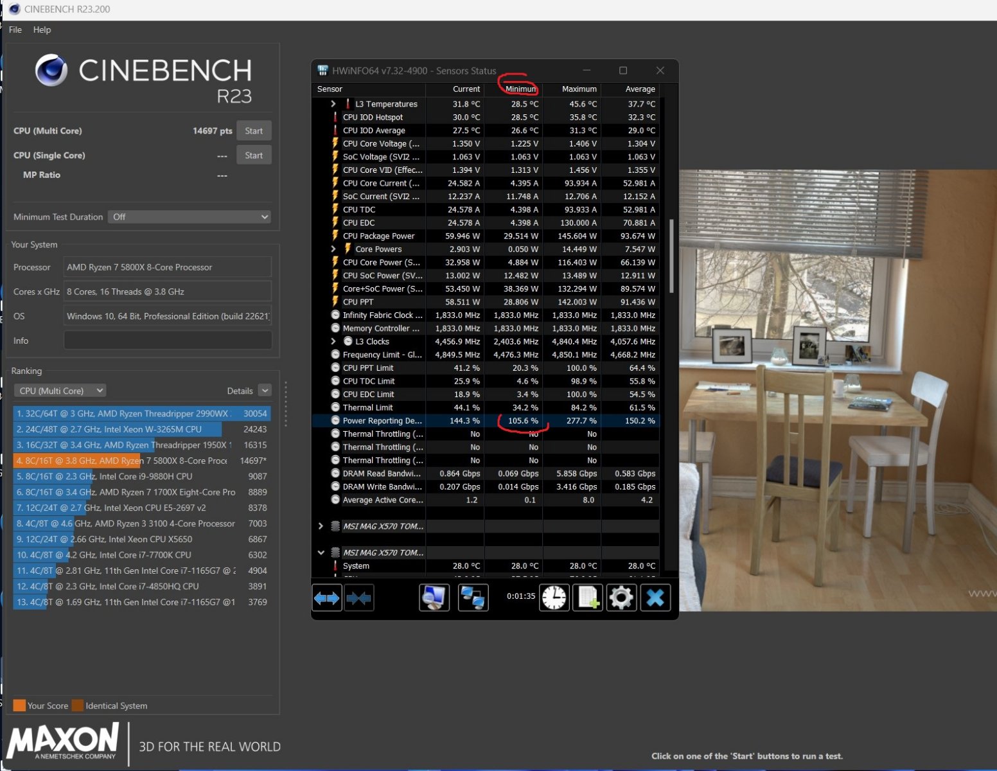Click the log file sheet with plus icon
The image size is (997, 771).
click(x=588, y=598)
